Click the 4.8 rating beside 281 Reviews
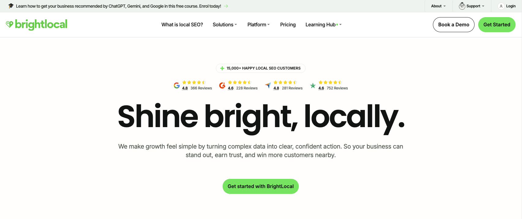 pos(276,88)
